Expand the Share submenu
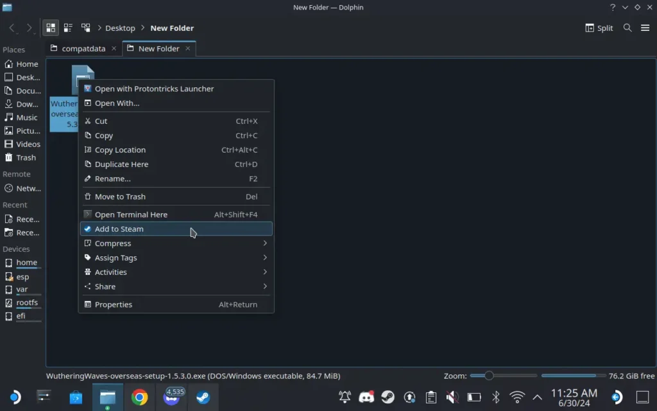Image resolution: width=657 pixels, height=411 pixels. point(176,286)
